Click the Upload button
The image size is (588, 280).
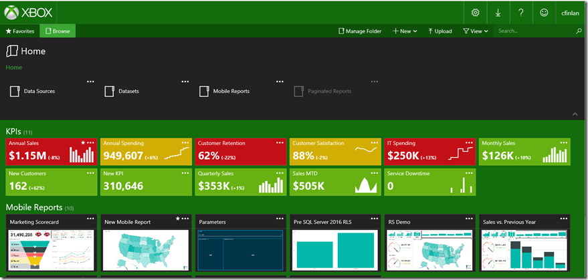(440, 31)
